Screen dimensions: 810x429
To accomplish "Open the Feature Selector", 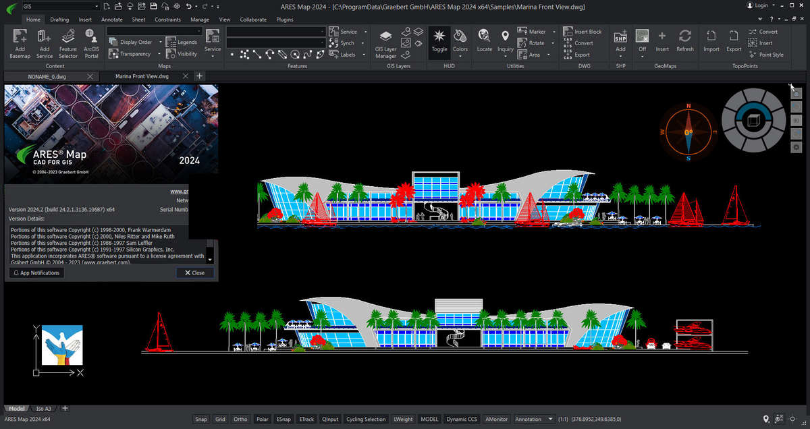I will [67, 43].
